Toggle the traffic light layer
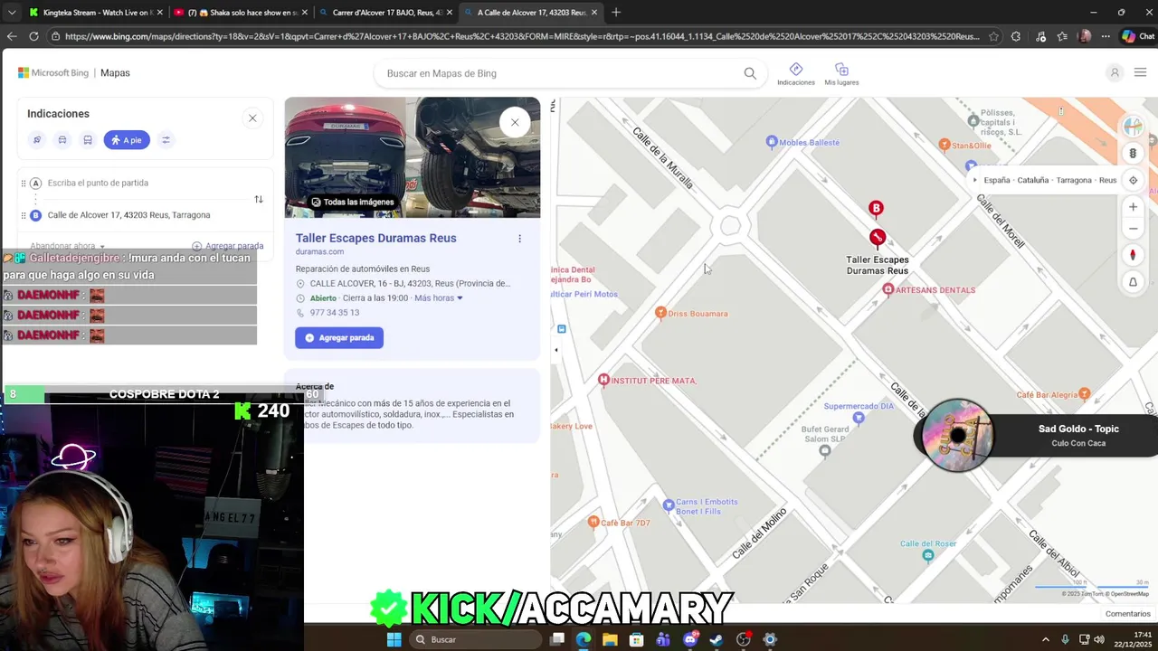The height and width of the screenshot is (651, 1158). (x=1133, y=154)
